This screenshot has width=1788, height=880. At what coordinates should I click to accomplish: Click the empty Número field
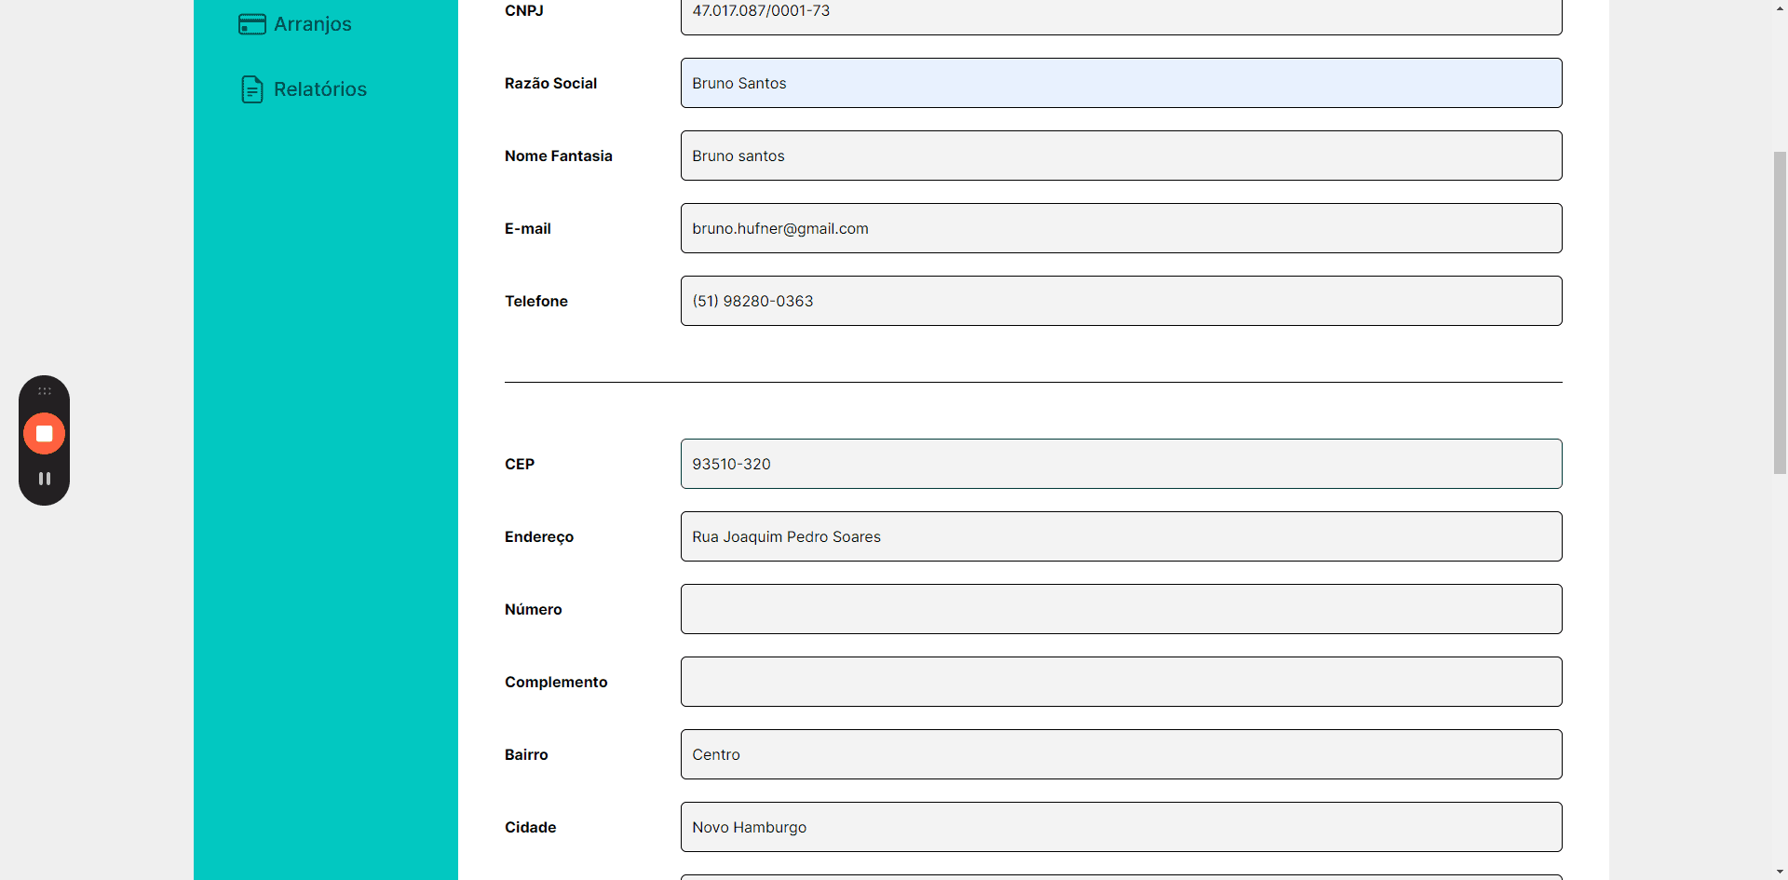[x=1121, y=609]
